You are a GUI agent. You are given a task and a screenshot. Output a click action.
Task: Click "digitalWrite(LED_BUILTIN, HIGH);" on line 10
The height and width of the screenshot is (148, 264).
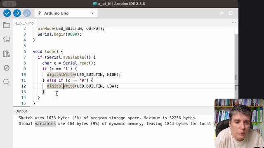(84, 74)
